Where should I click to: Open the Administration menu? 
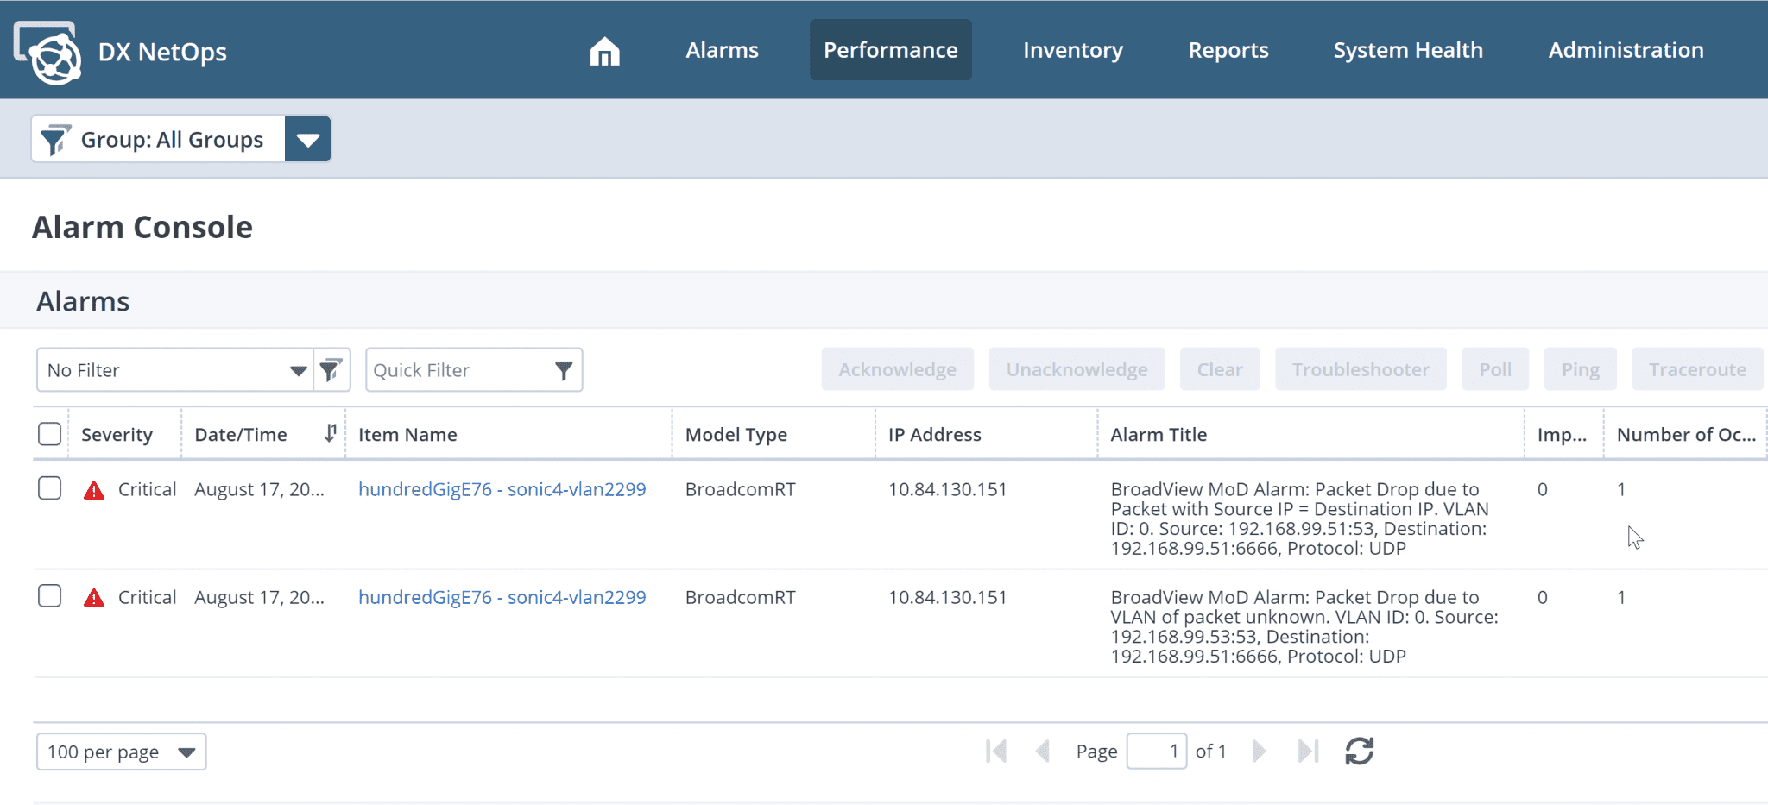(1626, 49)
